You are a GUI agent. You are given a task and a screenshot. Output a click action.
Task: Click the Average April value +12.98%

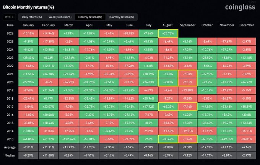point(89,147)
